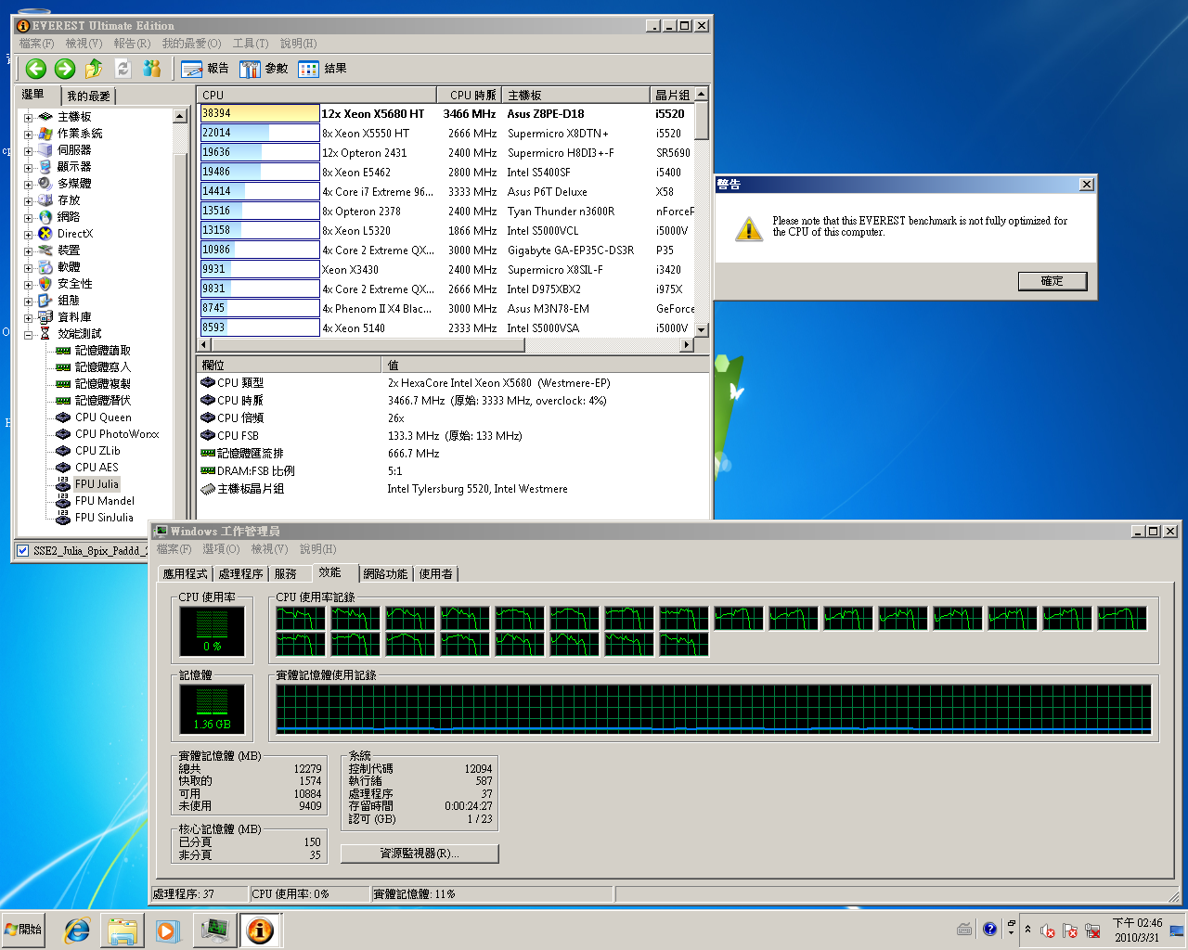This screenshot has height=950, width=1188.
Task: Click the help question mark tray icon
Action: (989, 929)
